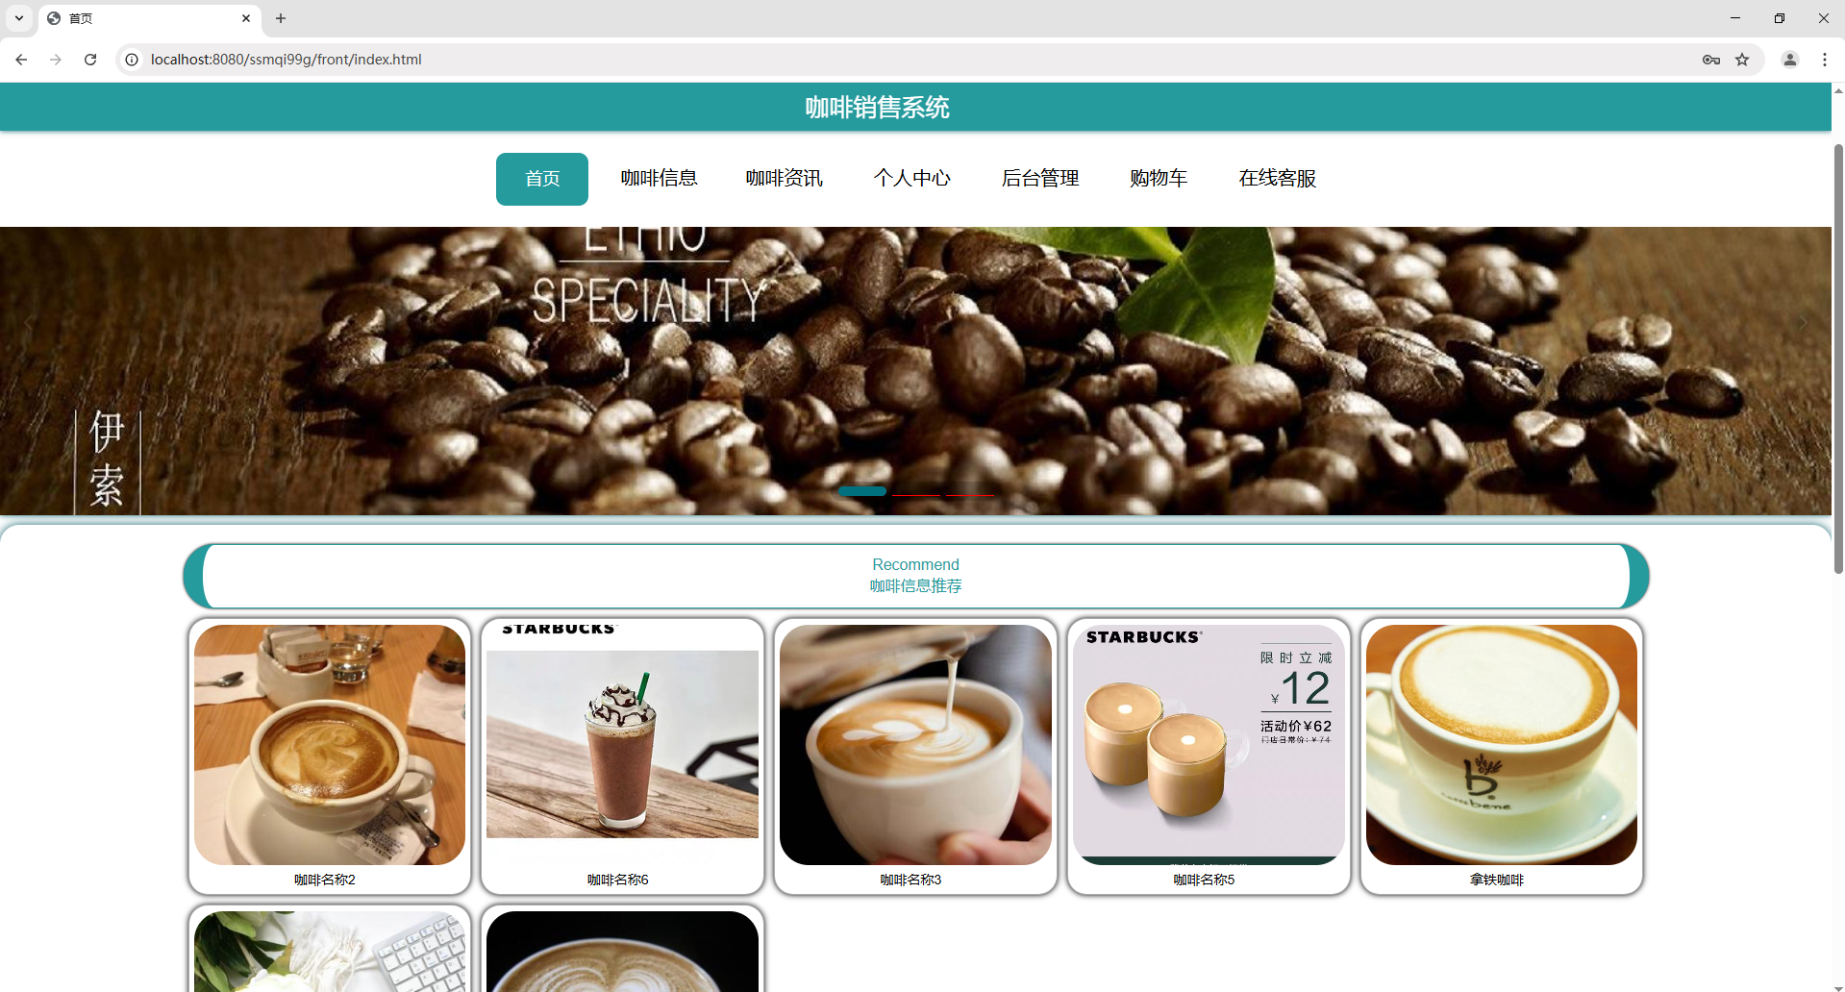Open the keyboard and flowers product image
The height and width of the screenshot is (992, 1845).
(330, 952)
